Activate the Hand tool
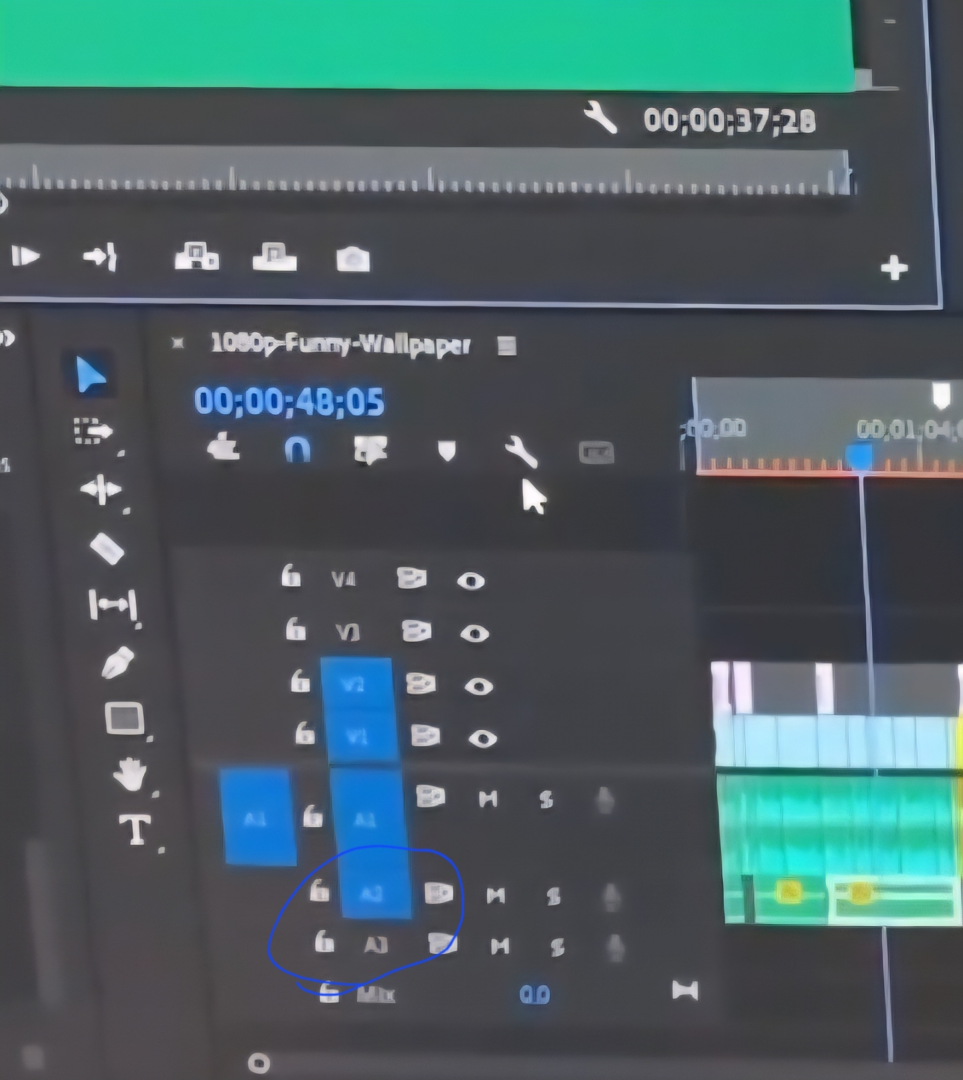Screen dimensions: 963x1080 coord(130,774)
